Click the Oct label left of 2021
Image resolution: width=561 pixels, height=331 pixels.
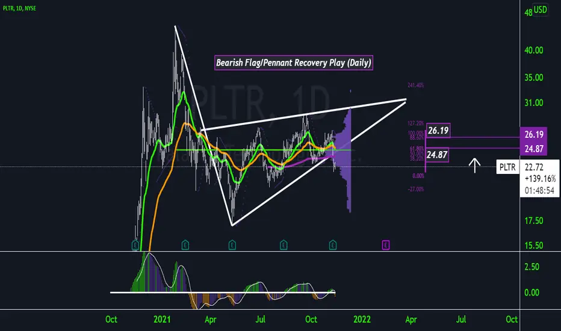click(x=111, y=319)
